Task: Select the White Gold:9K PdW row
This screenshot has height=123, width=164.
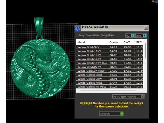Action: pyautogui.click(x=110, y=71)
